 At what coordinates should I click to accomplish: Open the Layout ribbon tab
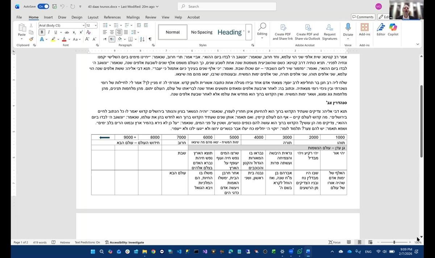(93, 17)
